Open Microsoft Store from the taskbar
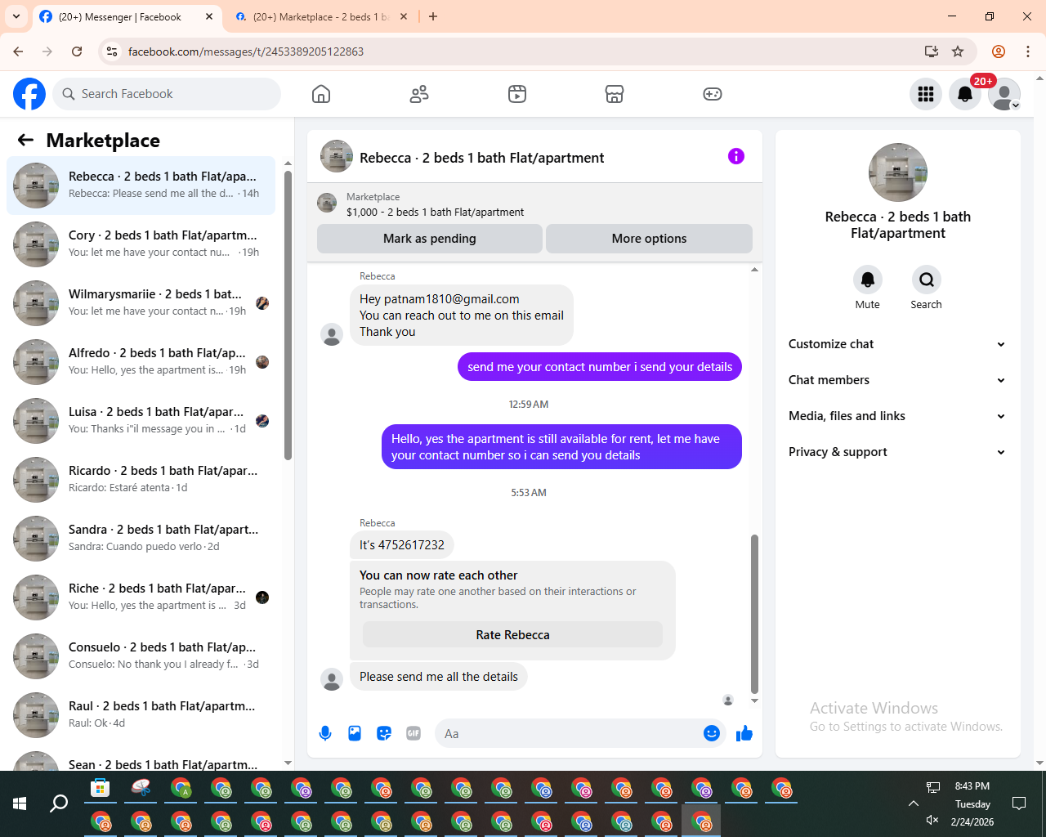 [101, 788]
